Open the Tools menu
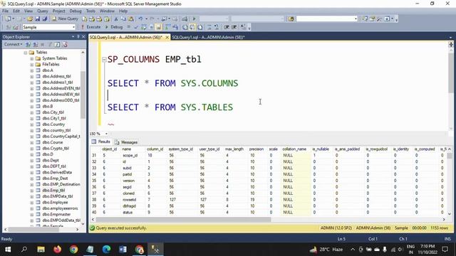 [x=90, y=11]
